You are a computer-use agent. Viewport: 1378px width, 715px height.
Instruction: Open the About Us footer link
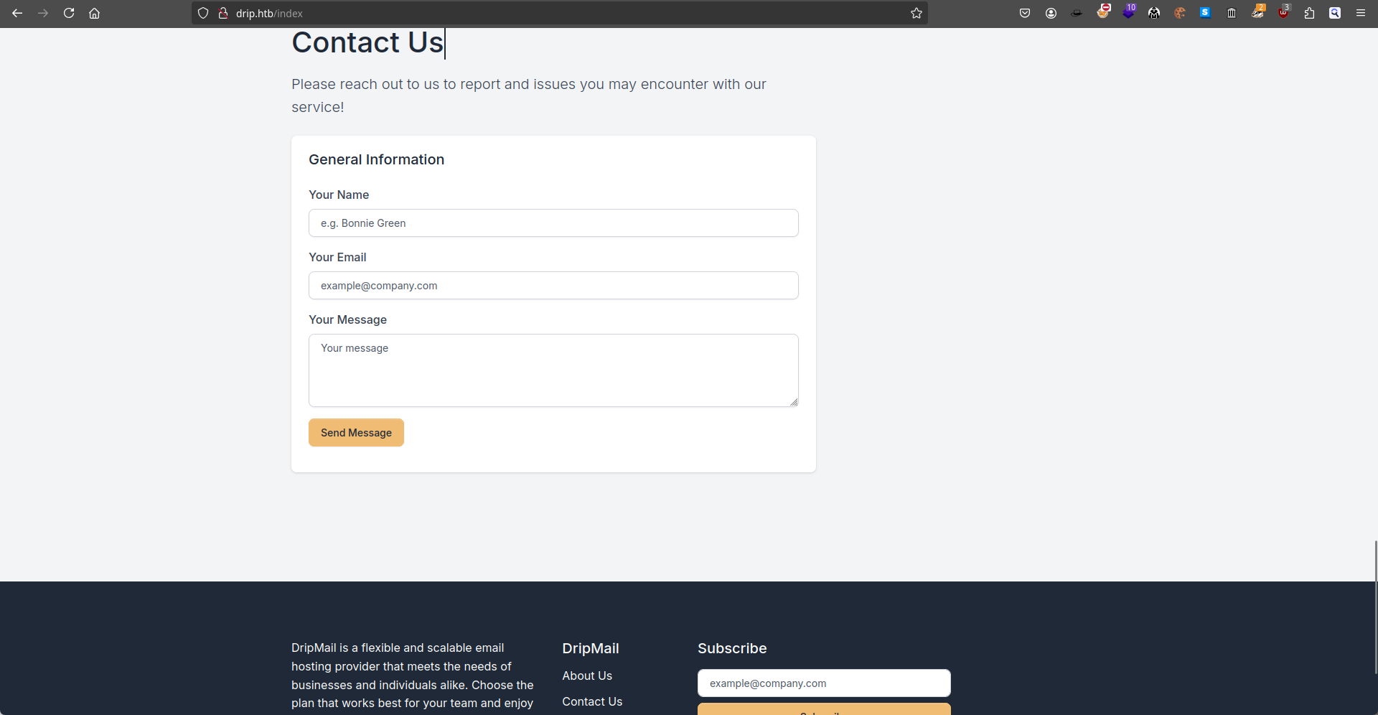click(x=587, y=676)
